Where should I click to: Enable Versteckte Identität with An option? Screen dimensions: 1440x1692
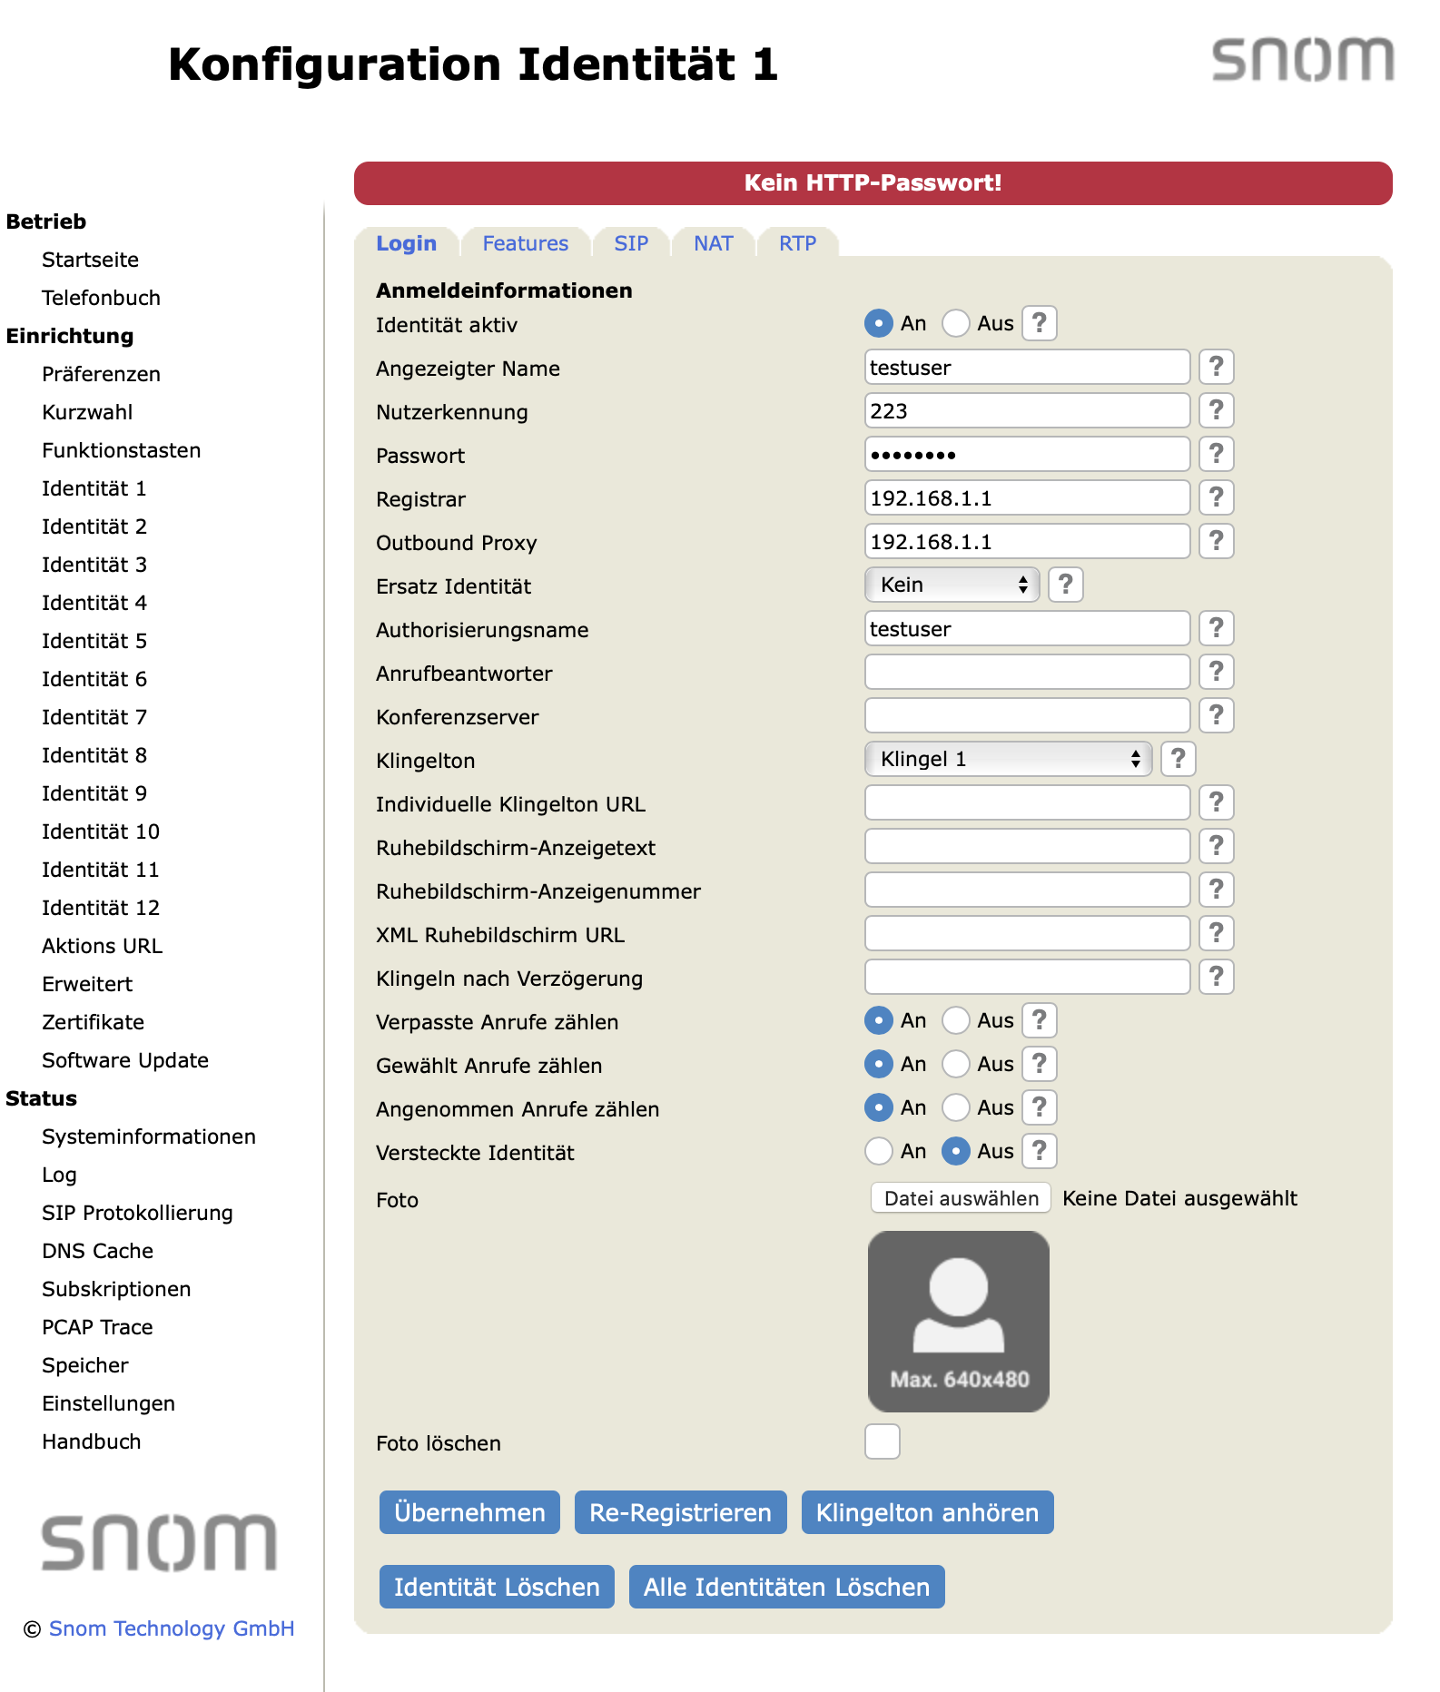pyautogui.click(x=879, y=1152)
